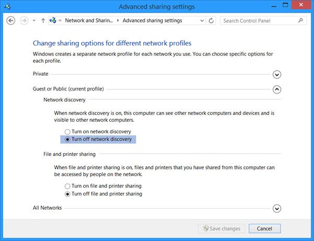This screenshot has width=314, height=241.
Task: Click the Back navigation arrow
Action: pos(11,21)
